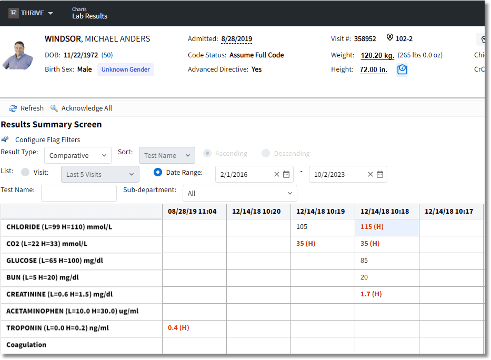
Task: Click patient photo thumbnail
Action: pos(18,55)
